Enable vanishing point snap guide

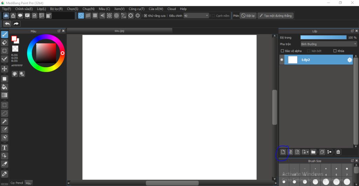pos(102,15)
